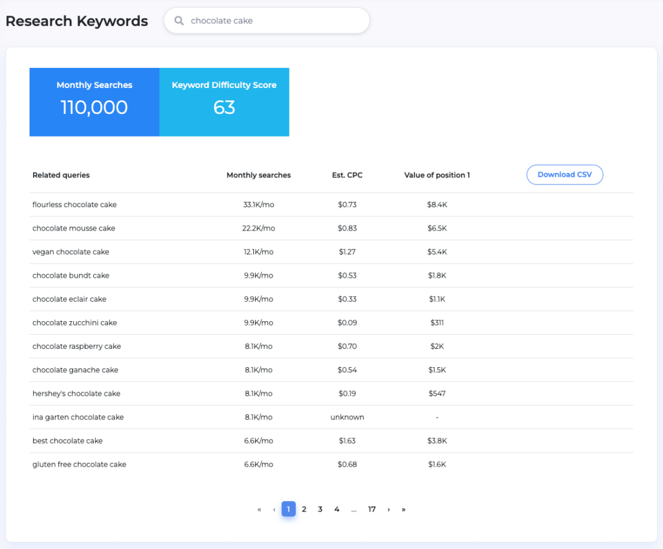Click the $0.83 CPC value
663x549 pixels.
click(347, 229)
